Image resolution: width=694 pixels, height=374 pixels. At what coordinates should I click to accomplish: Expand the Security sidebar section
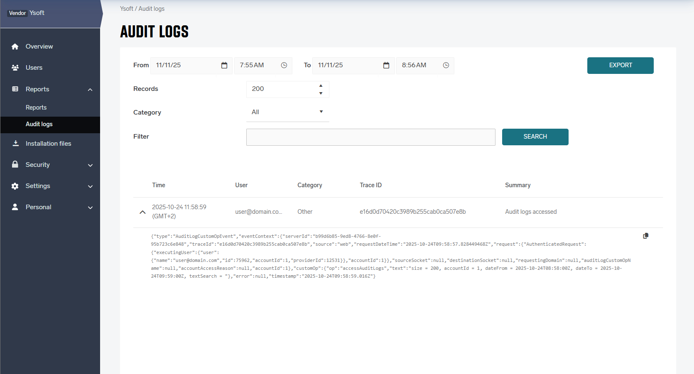coord(90,165)
